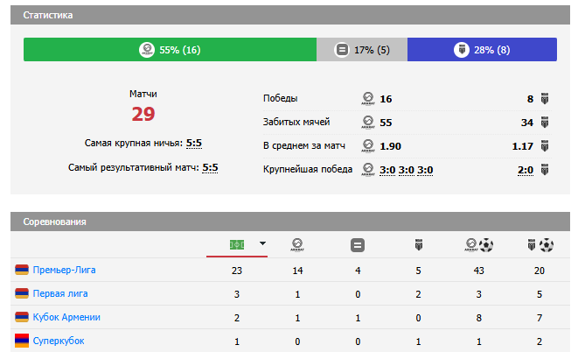The image size is (578, 359).
Task: Click the football pitch matches column icon
Action: point(236,244)
